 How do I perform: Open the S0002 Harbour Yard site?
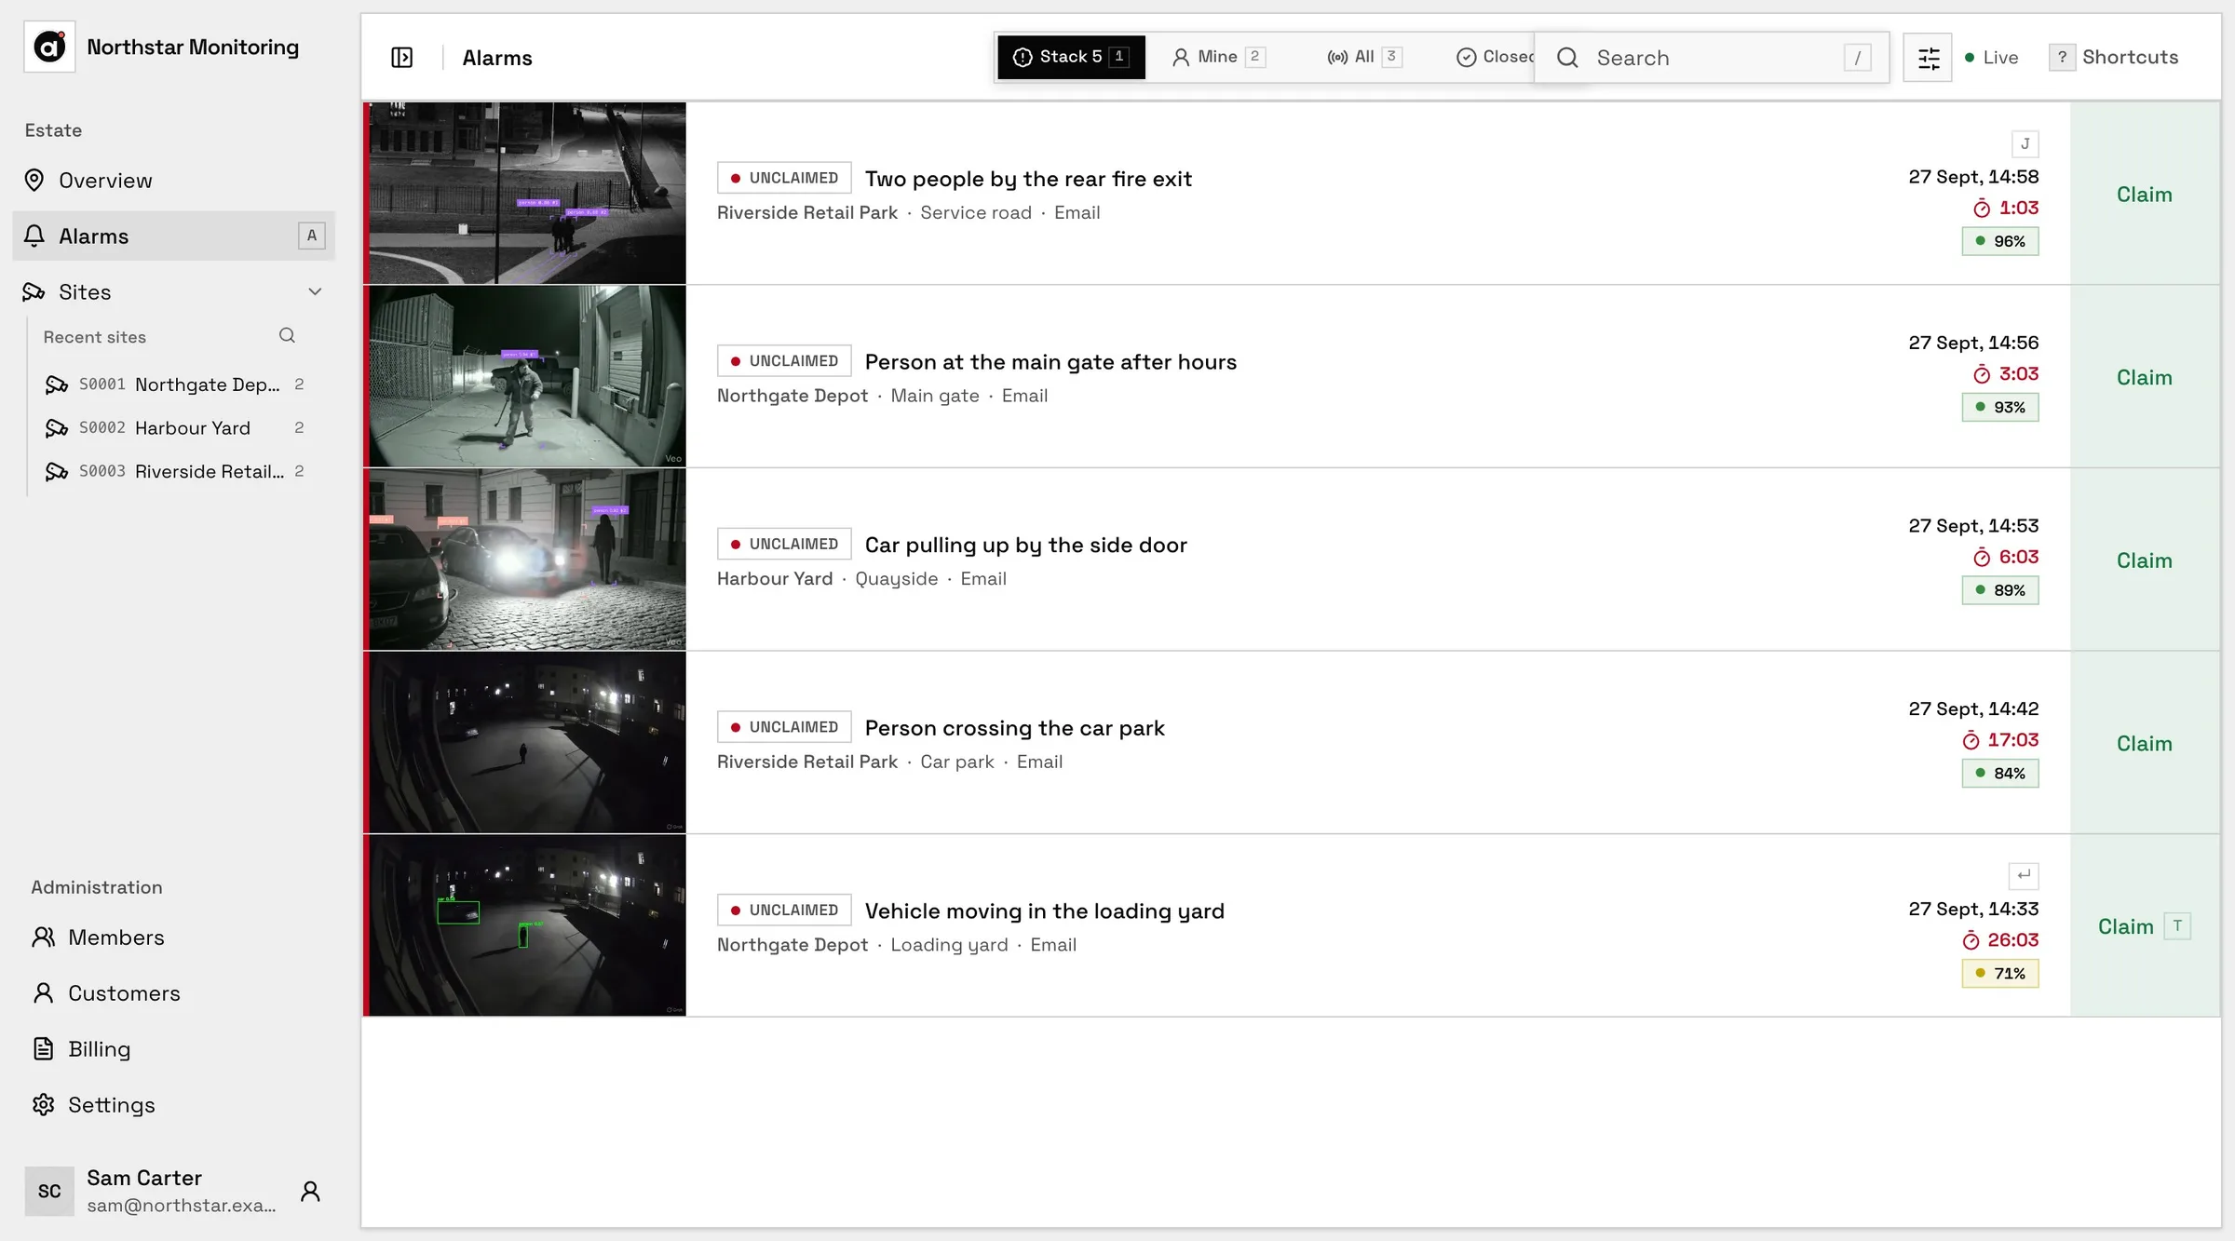coord(174,428)
